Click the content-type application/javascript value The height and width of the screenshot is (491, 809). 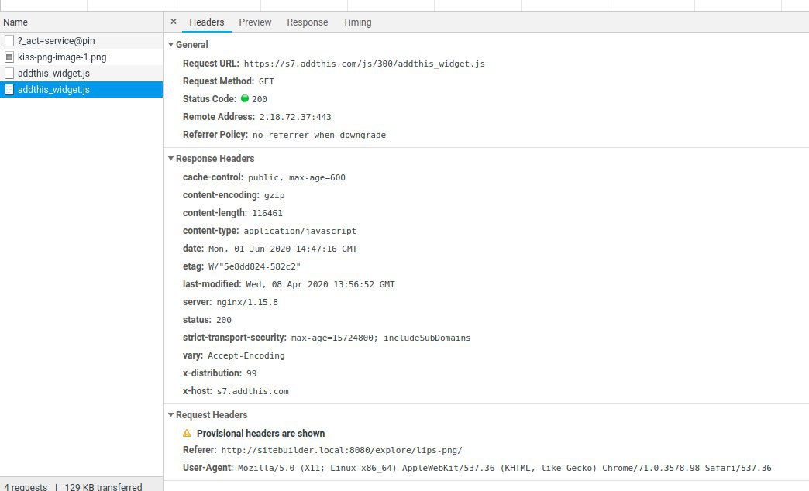click(300, 231)
